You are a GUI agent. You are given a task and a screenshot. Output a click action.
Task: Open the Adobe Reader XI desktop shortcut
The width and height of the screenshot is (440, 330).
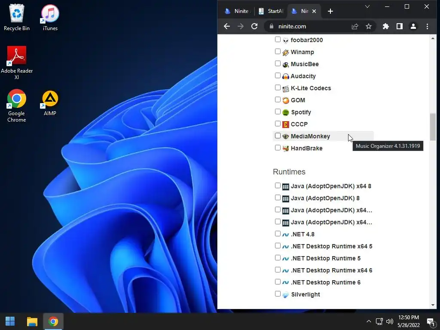[x=17, y=63]
